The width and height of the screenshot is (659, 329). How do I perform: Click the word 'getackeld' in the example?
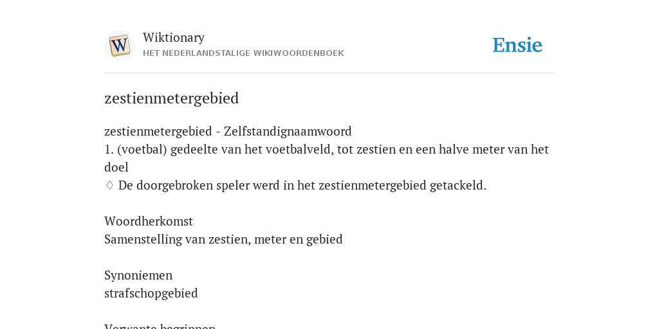click(x=456, y=186)
